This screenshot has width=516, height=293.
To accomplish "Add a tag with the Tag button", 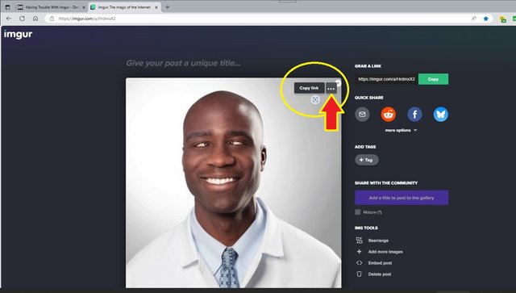I will 366,160.
